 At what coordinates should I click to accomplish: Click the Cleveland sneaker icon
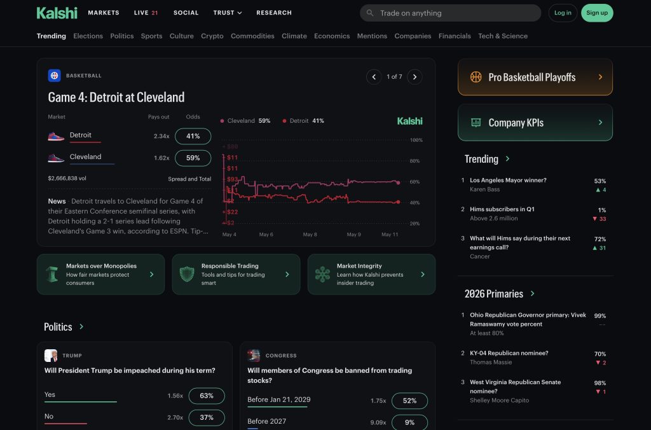tap(56, 158)
